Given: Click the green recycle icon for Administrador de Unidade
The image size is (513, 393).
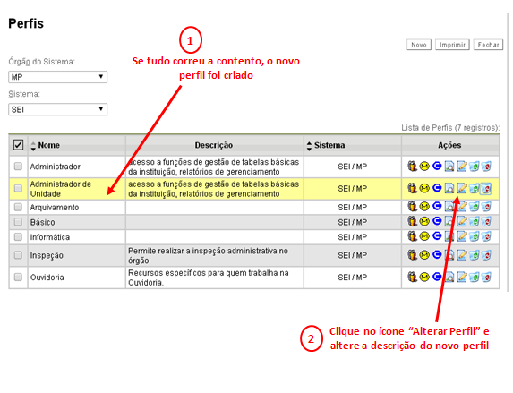Looking at the screenshot, I should pyautogui.click(x=474, y=188).
